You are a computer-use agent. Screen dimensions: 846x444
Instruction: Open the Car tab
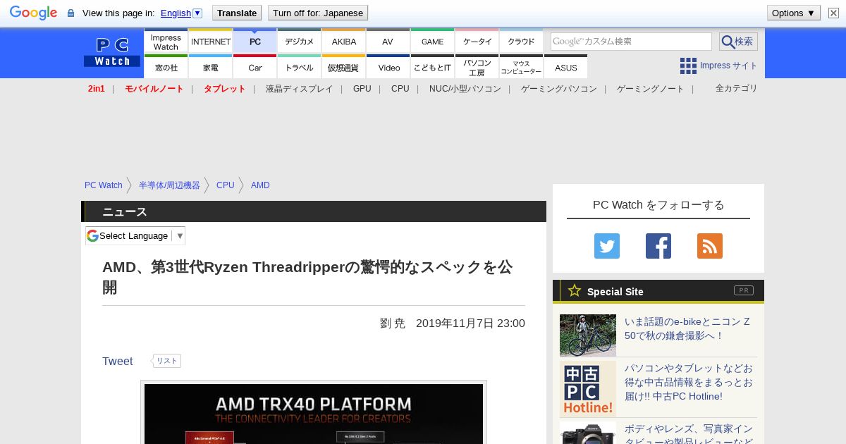255,67
